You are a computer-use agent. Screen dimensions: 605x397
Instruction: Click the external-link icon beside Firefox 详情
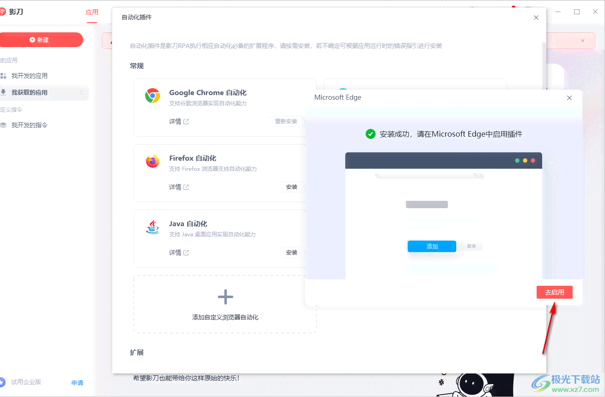[x=186, y=187]
